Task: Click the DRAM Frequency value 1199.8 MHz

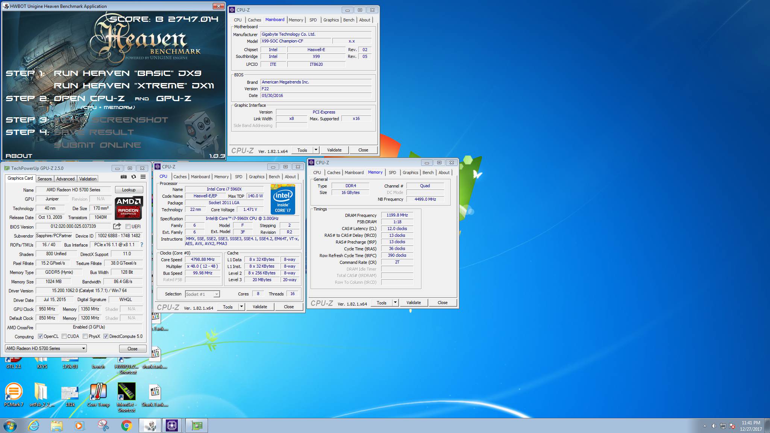Action: pyautogui.click(x=397, y=215)
